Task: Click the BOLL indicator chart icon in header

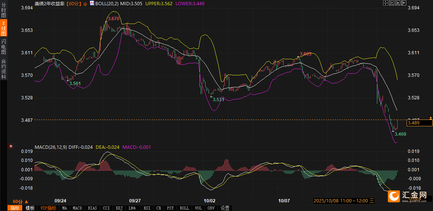Action: point(91,3)
